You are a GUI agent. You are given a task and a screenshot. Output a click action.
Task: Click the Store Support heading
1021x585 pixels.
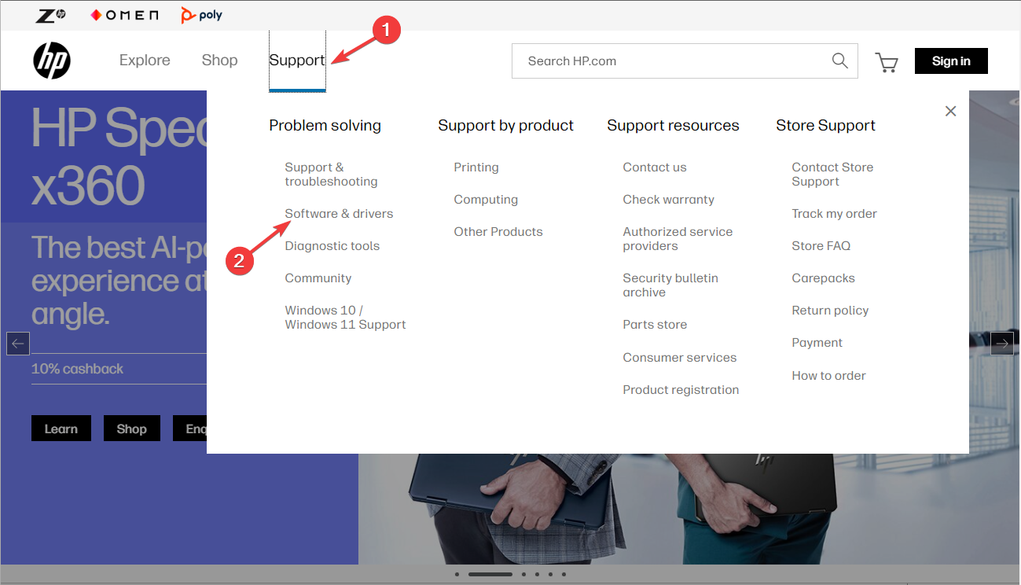(x=825, y=126)
